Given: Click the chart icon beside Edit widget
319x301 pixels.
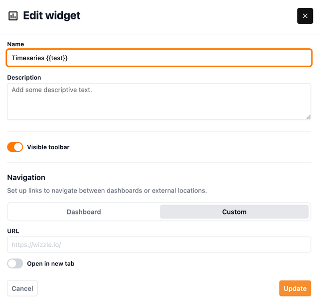Looking at the screenshot, I should coord(13,16).
